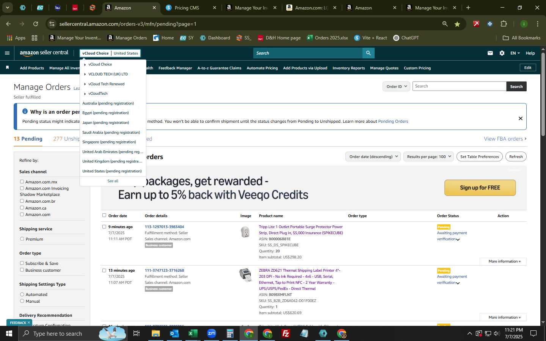546x341 pixels.
Task: Expand the vCloudTech account entry
Action: coord(85,94)
